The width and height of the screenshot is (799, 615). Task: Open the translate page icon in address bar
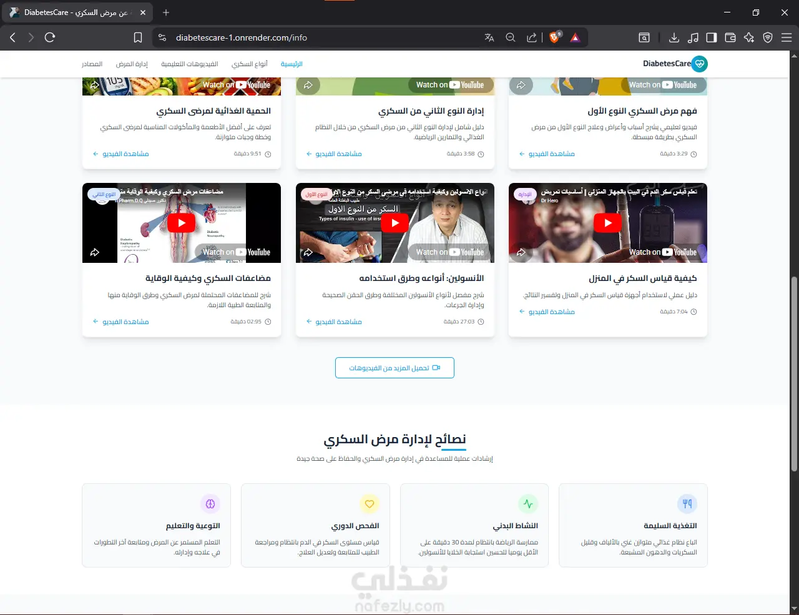pyautogui.click(x=489, y=37)
